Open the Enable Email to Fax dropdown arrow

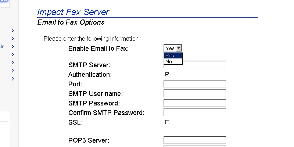[x=179, y=48]
